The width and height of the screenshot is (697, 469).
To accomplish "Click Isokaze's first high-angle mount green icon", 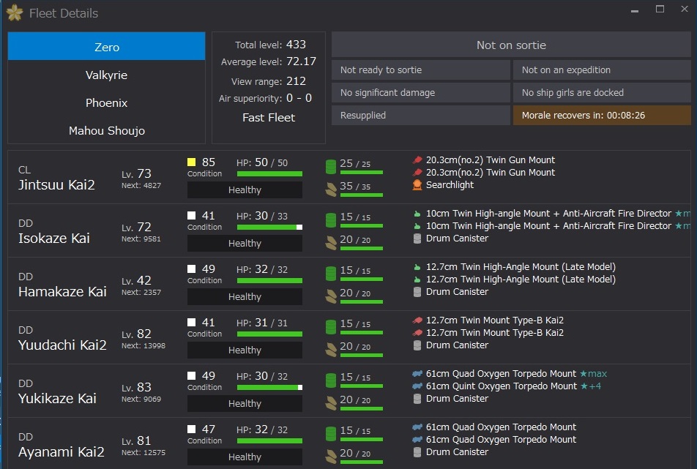I will tap(417, 214).
